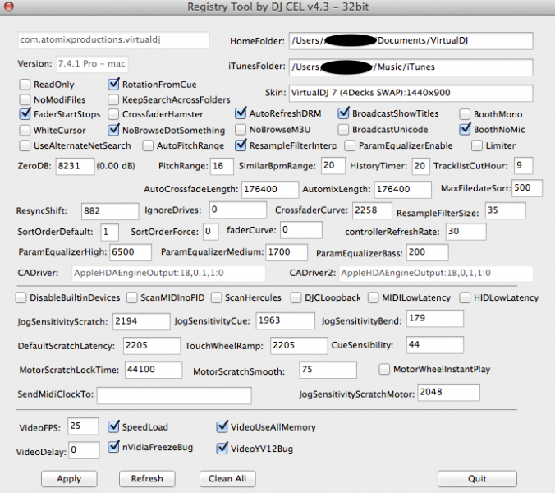Click the Refresh button
This screenshot has height=493, width=555.
147,479
